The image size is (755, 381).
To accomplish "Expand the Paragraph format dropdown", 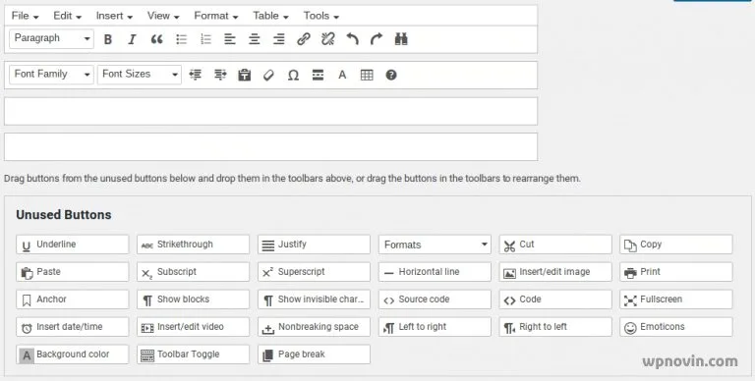I will 51,38.
